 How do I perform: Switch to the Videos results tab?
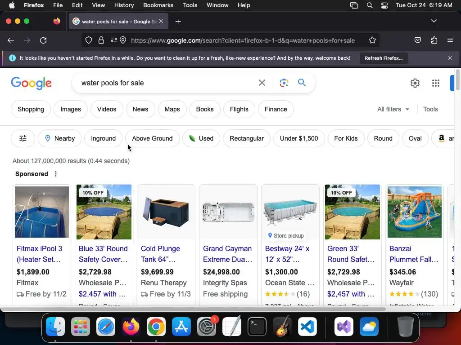point(107,109)
